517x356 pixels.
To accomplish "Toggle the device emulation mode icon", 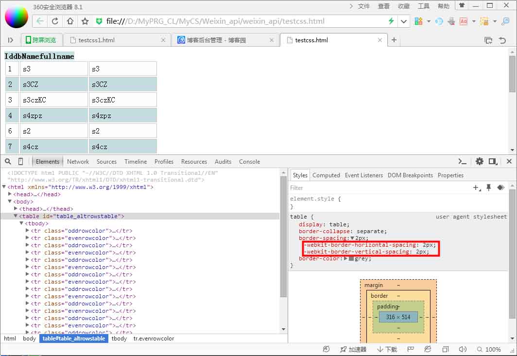I will [x=20, y=162].
